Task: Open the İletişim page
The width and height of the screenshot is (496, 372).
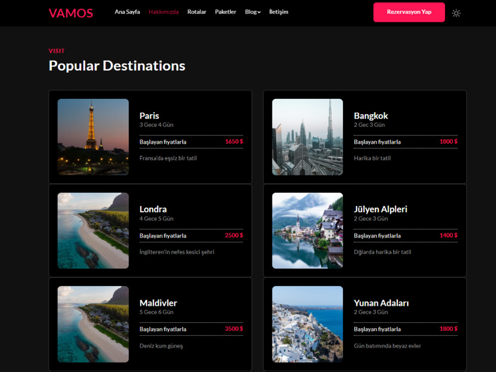Action: (279, 12)
